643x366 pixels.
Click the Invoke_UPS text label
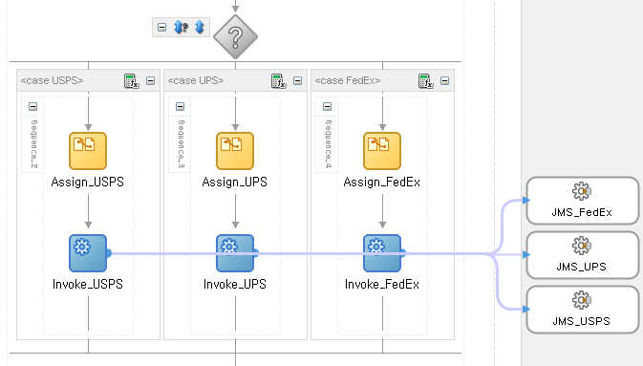tap(235, 285)
